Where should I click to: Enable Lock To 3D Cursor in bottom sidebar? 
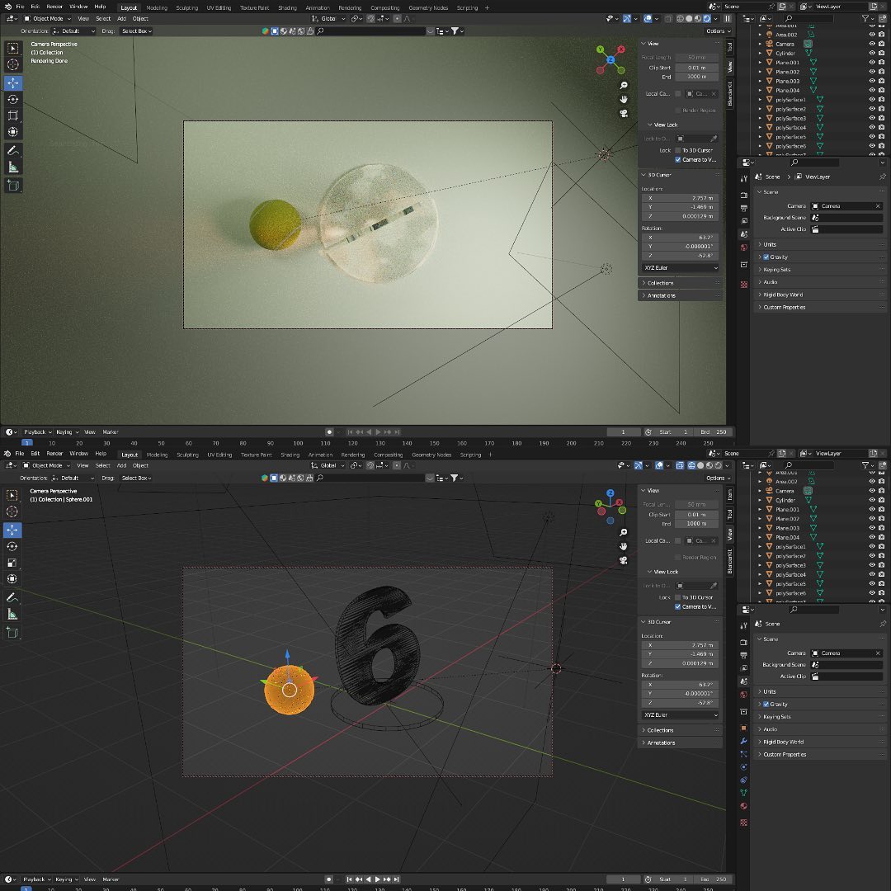point(678,597)
